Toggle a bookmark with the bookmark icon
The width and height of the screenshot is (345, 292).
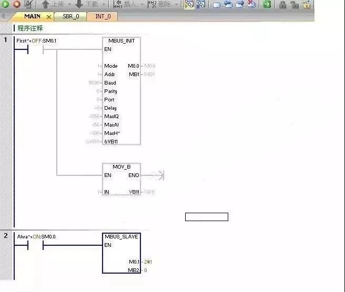pyautogui.click(x=217, y=5)
